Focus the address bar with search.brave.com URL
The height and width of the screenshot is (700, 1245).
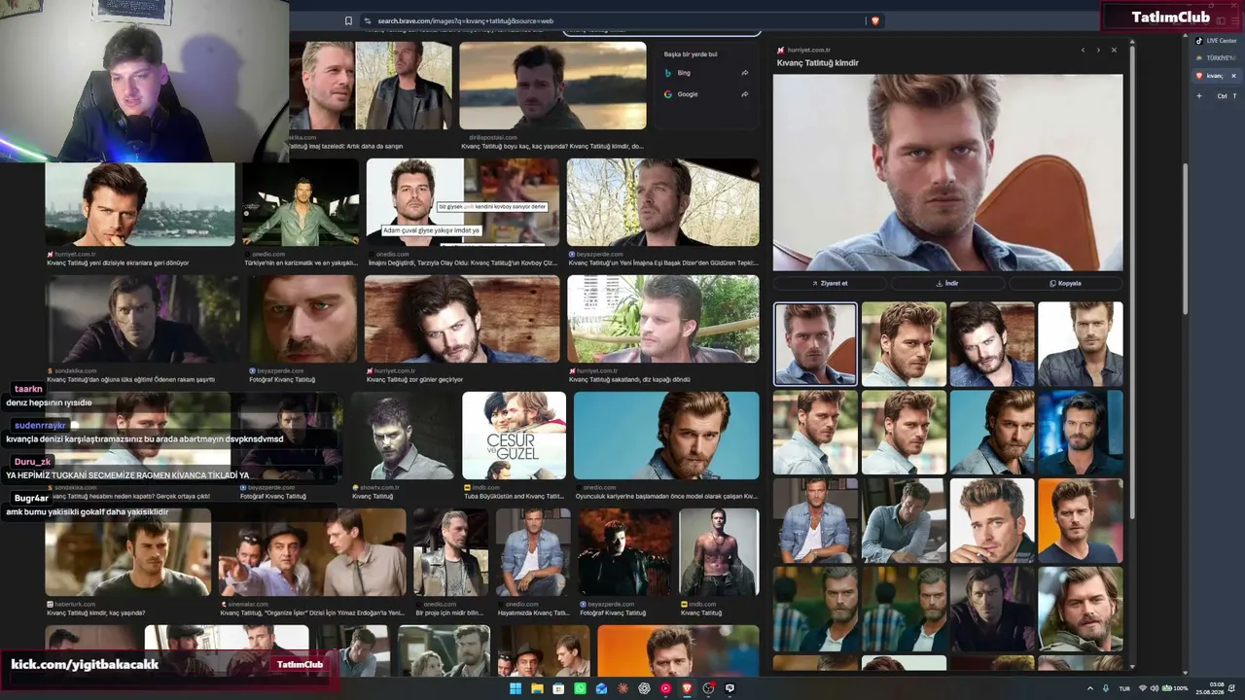(613, 20)
